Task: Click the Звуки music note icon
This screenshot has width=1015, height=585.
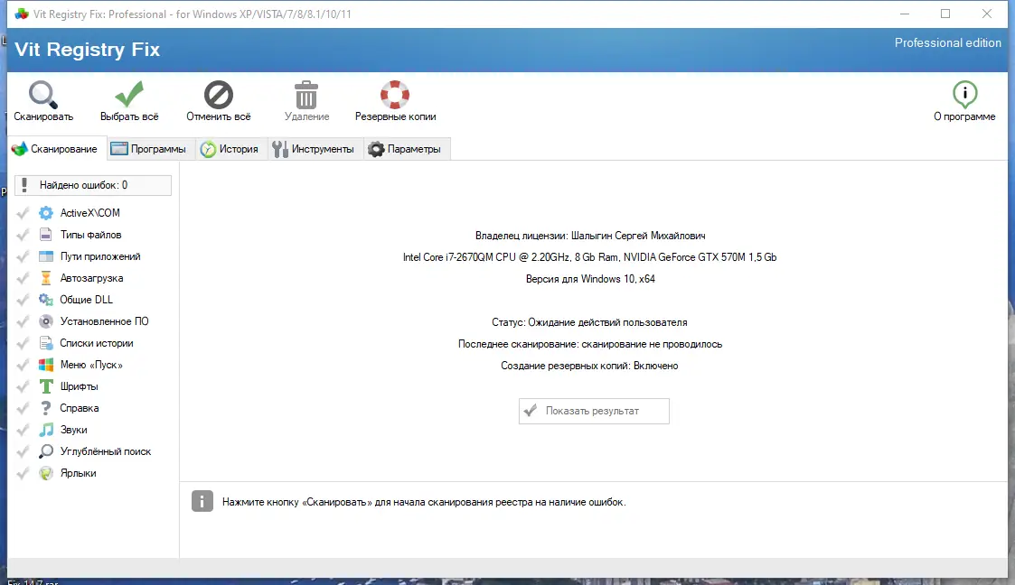Action: point(46,430)
